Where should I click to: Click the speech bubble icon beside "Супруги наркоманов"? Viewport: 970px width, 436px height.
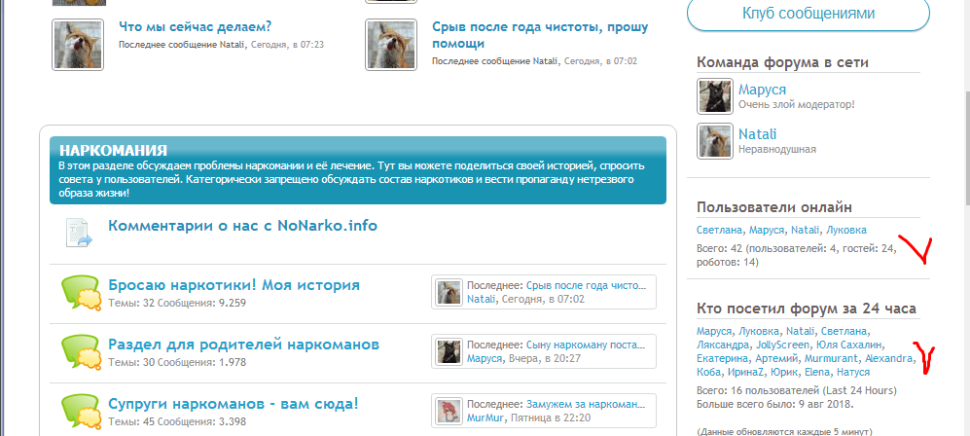(x=81, y=412)
